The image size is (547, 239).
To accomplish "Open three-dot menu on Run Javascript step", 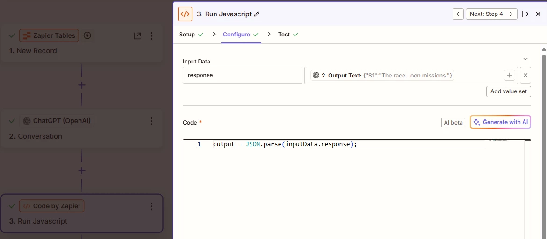I will click(151, 206).
